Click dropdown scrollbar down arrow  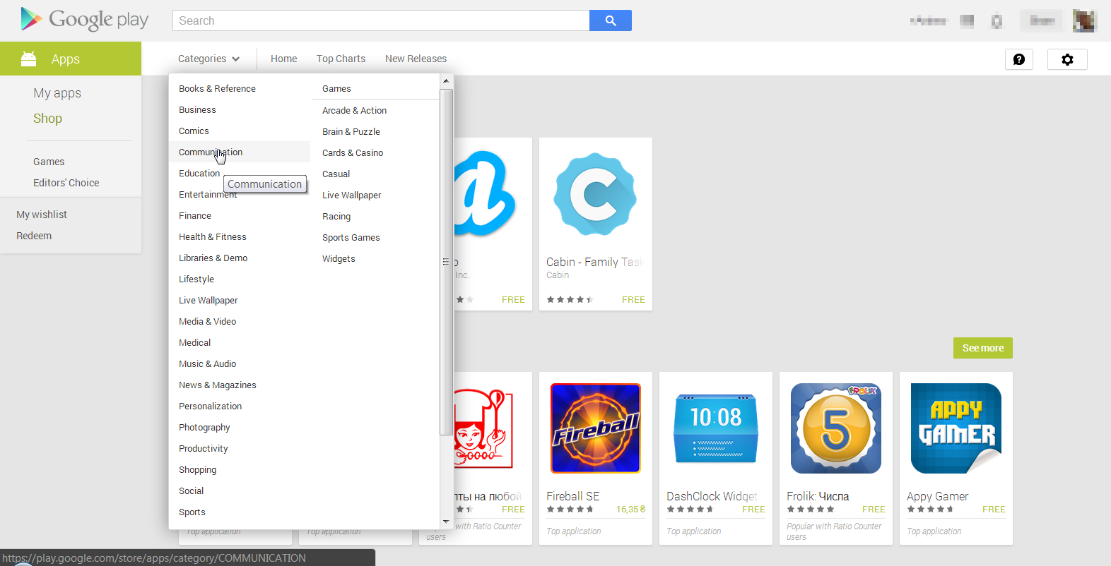(x=446, y=522)
